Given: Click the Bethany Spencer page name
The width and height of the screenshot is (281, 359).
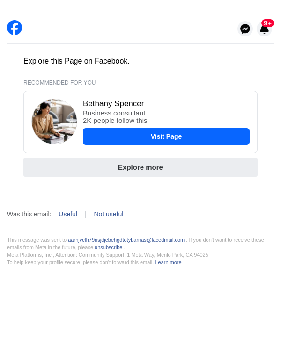Looking at the screenshot, I should pyautogui.click(x=113, y=104).
